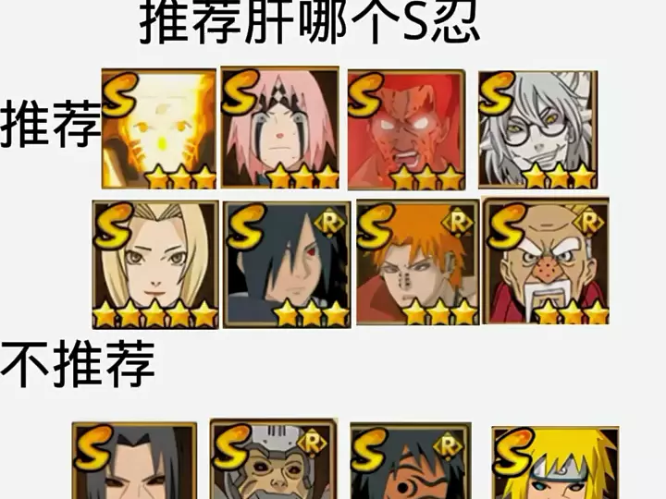This screenshot has height=499, width=666.
Task: Click the 不推荐 section heading
Action: point(78,364)
